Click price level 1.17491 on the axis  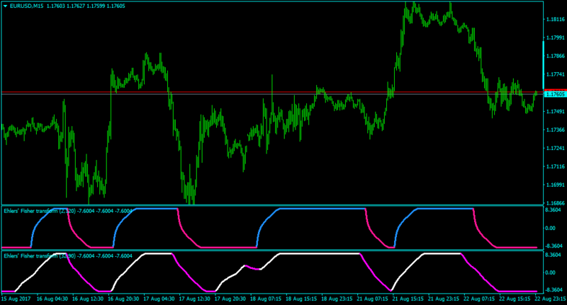556,112
